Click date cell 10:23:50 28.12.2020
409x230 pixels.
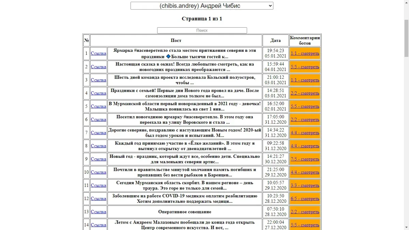click(275, 199)
